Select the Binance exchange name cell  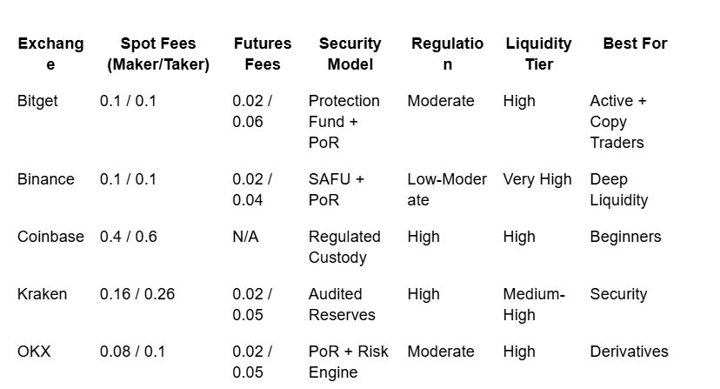pyautogui.click(x=46, y=179)
